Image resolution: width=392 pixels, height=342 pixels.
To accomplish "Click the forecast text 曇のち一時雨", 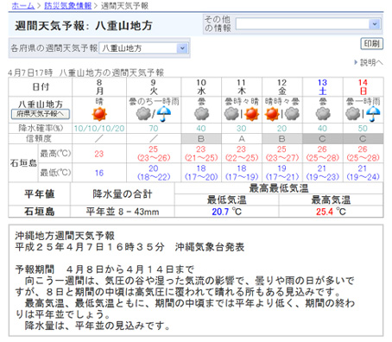I will pos(154,102).
